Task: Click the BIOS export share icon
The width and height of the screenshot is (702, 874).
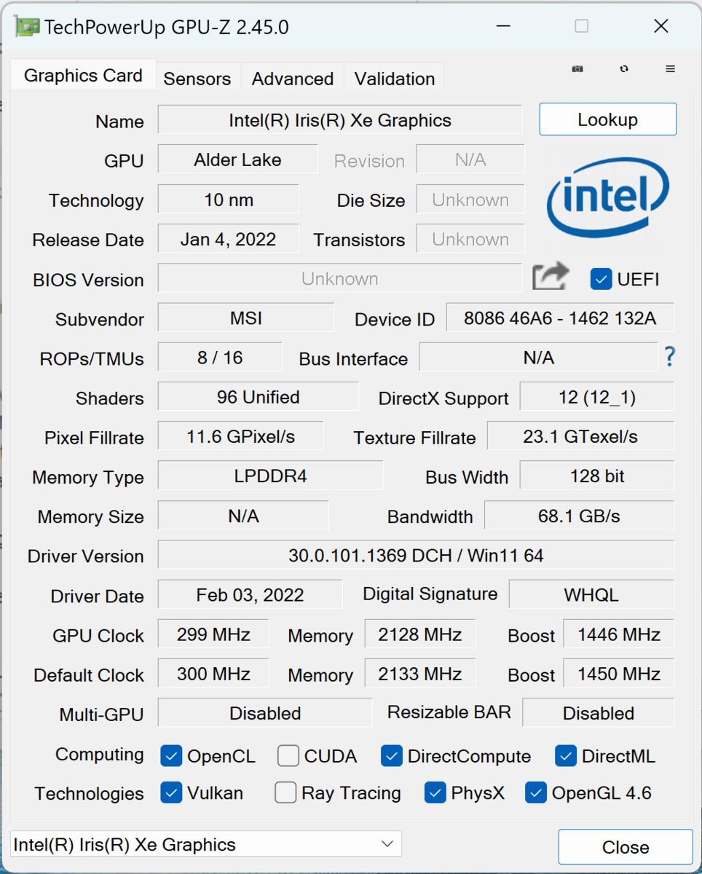Action: tap(550, 278)
